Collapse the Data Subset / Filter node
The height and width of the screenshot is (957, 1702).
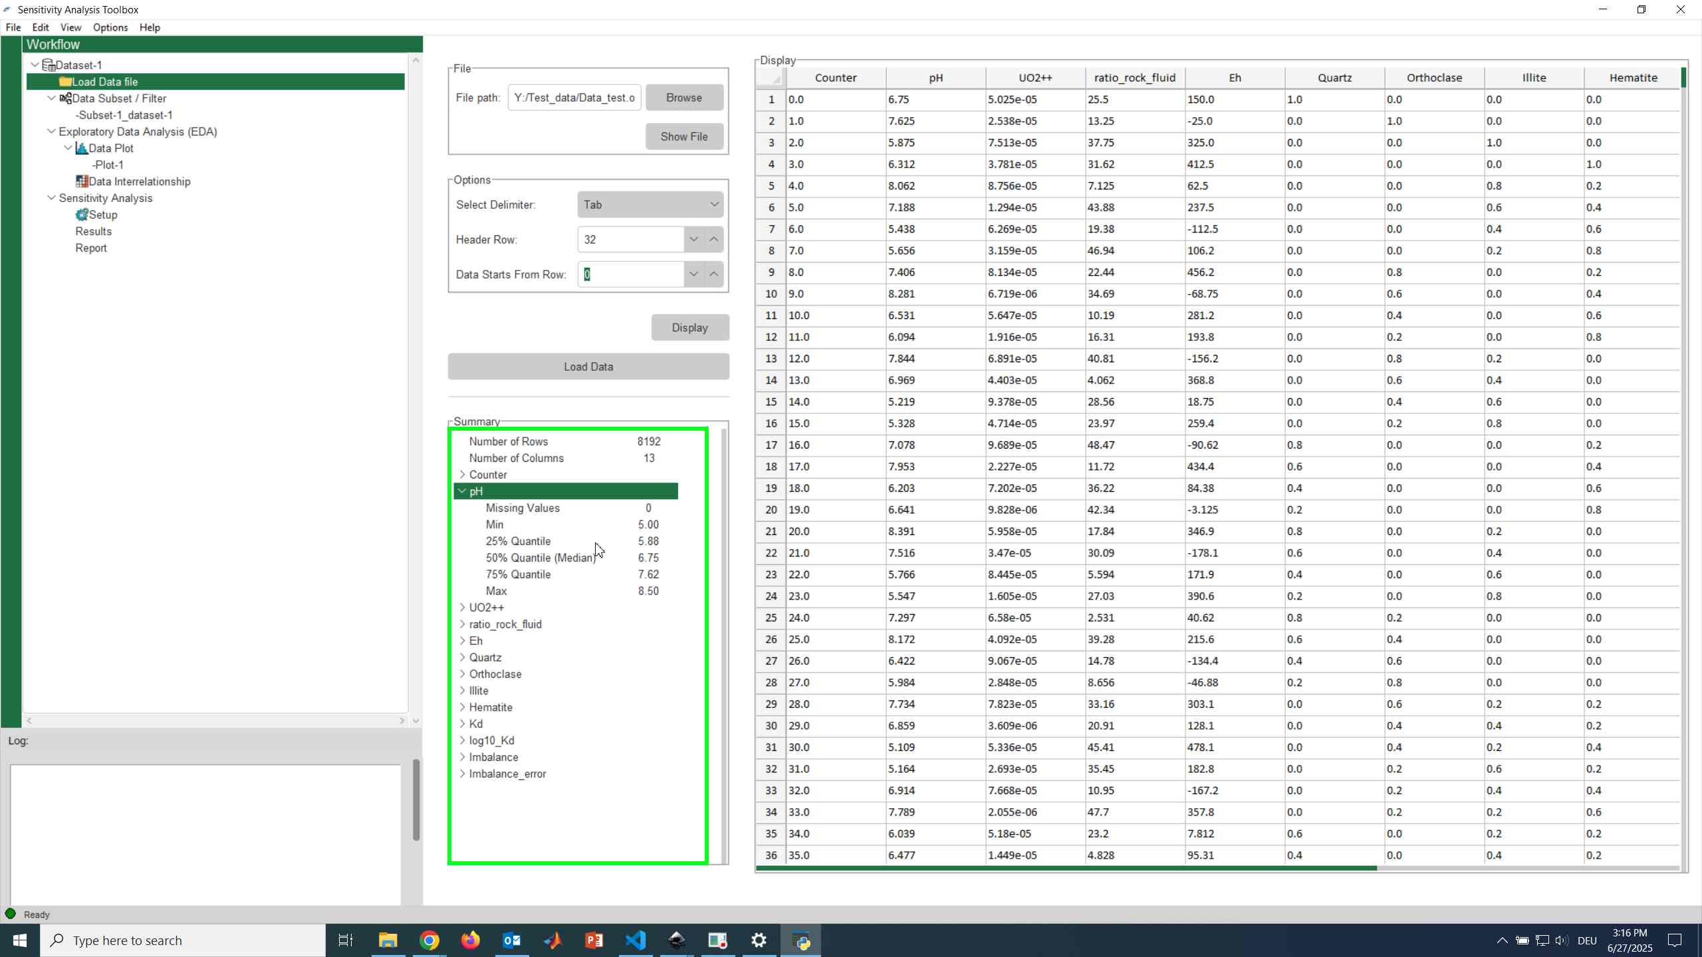coord(51,98)
